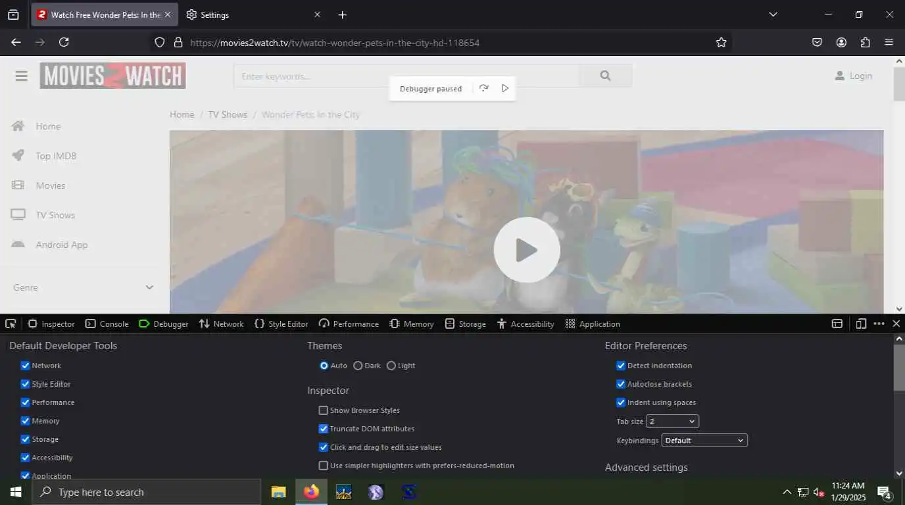Open the Firefox account icon
Screen dimensions: 905x505
[x=841, y=42]
